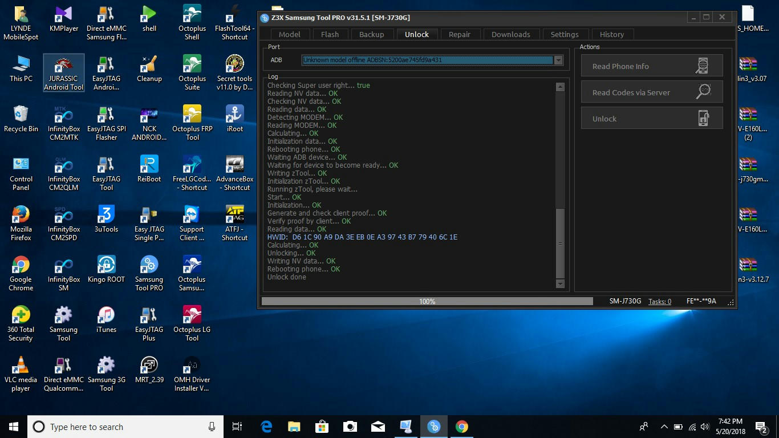Click the InfinityBox CM2MTK icon
This screenshot has height=438, width=779.
coord(64,123)
